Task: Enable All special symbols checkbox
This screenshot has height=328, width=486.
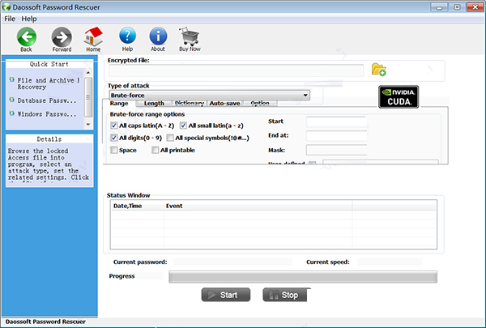Action: click(170, 138)
